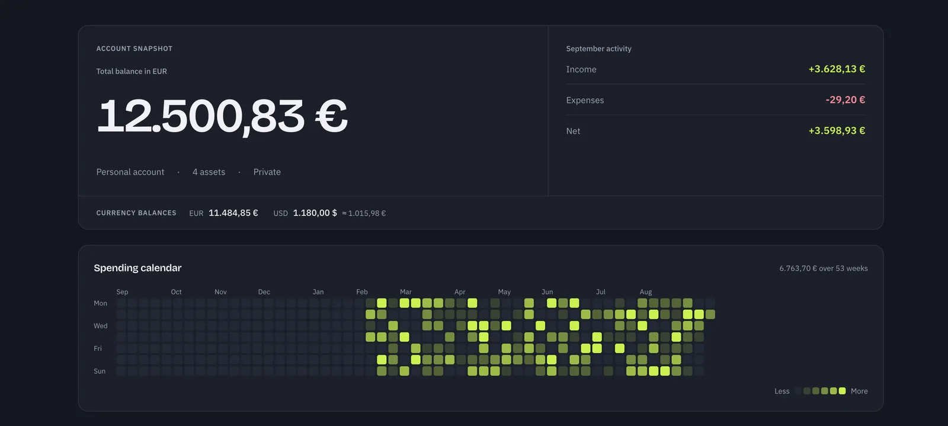Click the EUR currency code
Viewport: 948px width, 426px height.
196,213
